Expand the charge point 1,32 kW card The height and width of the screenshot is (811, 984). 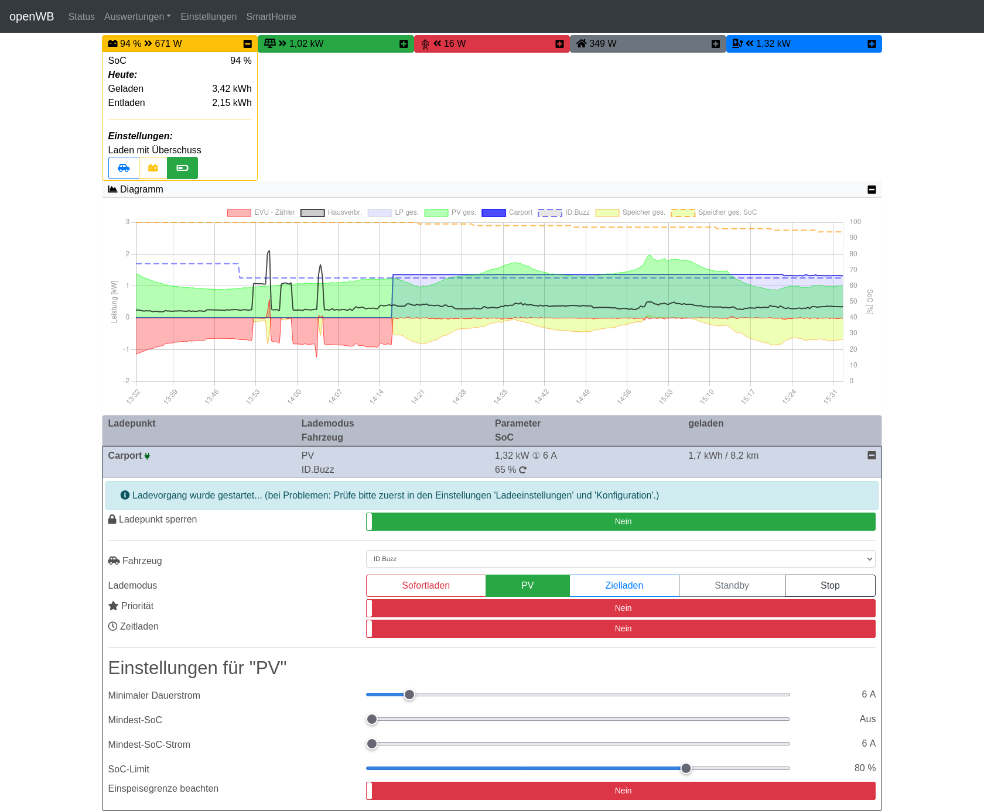point(872,44)
